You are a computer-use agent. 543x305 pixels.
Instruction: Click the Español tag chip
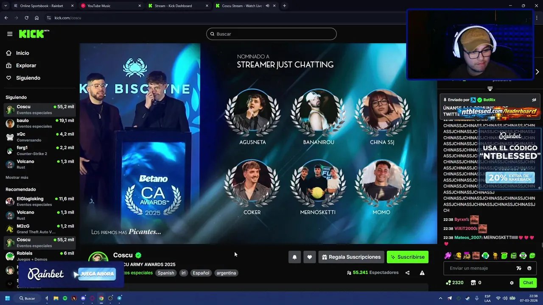click(201, 273)
